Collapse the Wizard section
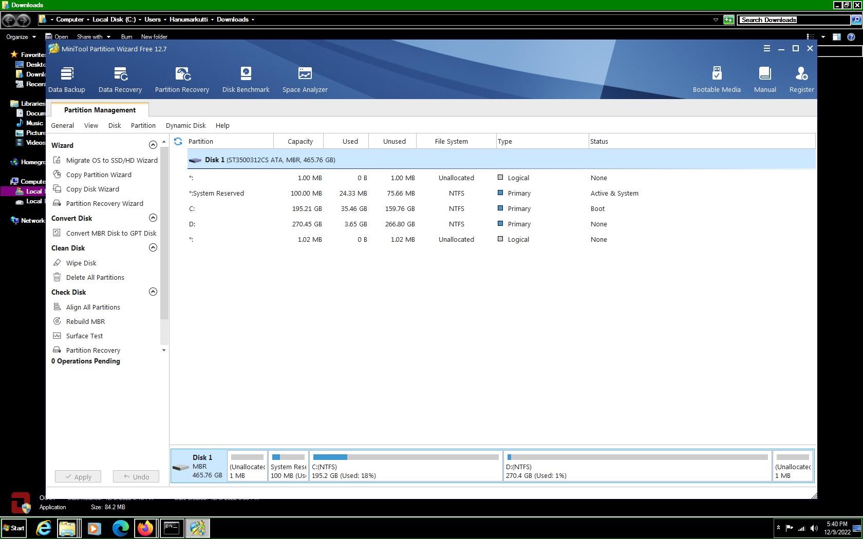The height and width of the screenshot is (539, 863). (153, 145)
